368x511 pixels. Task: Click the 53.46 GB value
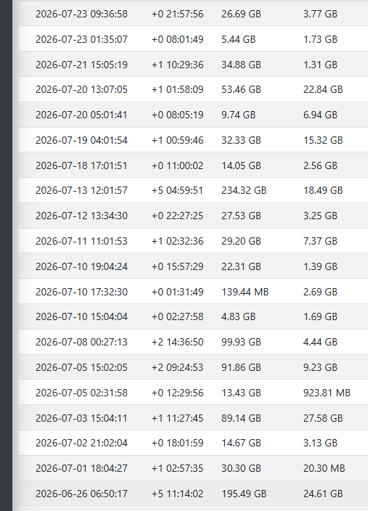pos(241,89)
